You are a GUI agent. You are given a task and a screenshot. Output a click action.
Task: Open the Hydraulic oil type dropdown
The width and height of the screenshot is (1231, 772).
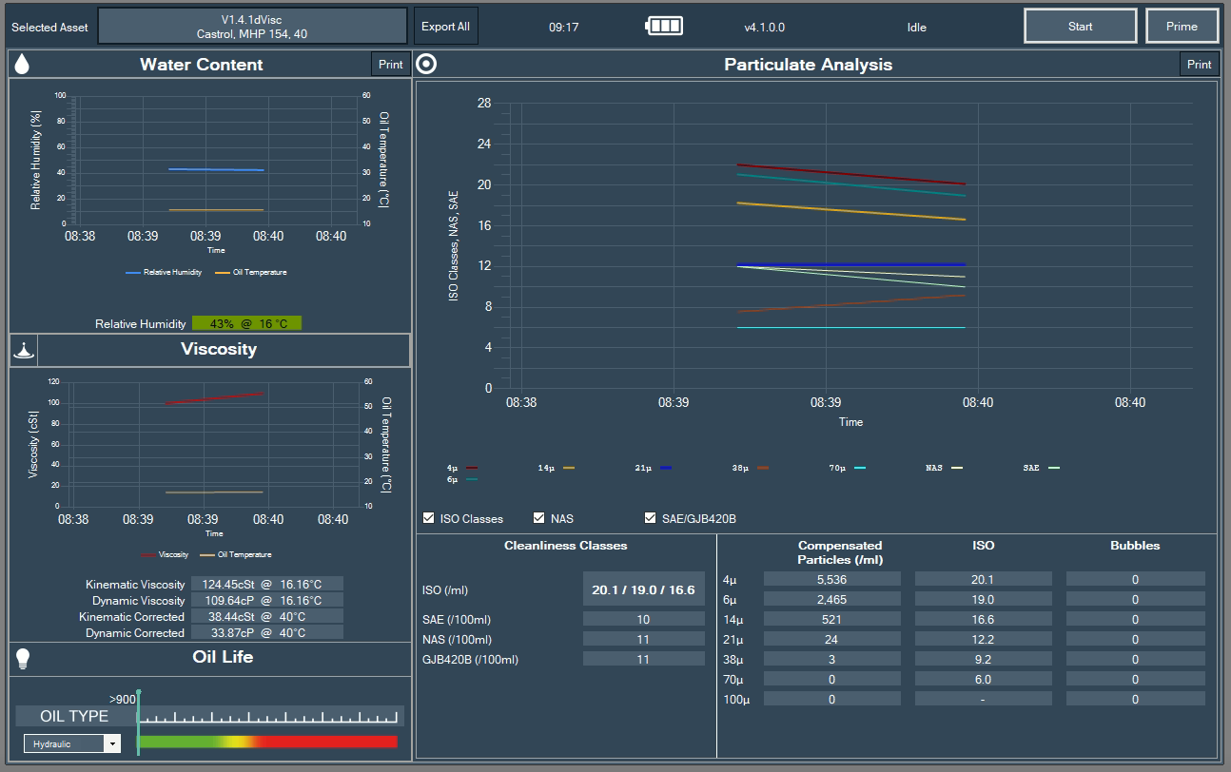[113, 743]
